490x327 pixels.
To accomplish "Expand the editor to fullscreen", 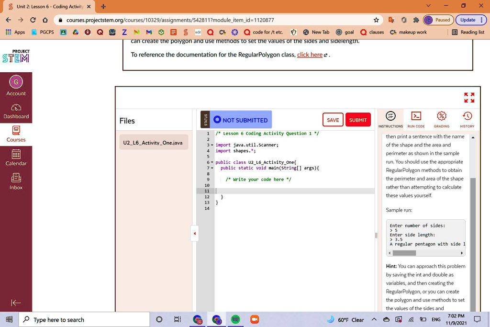I will 469,97.
